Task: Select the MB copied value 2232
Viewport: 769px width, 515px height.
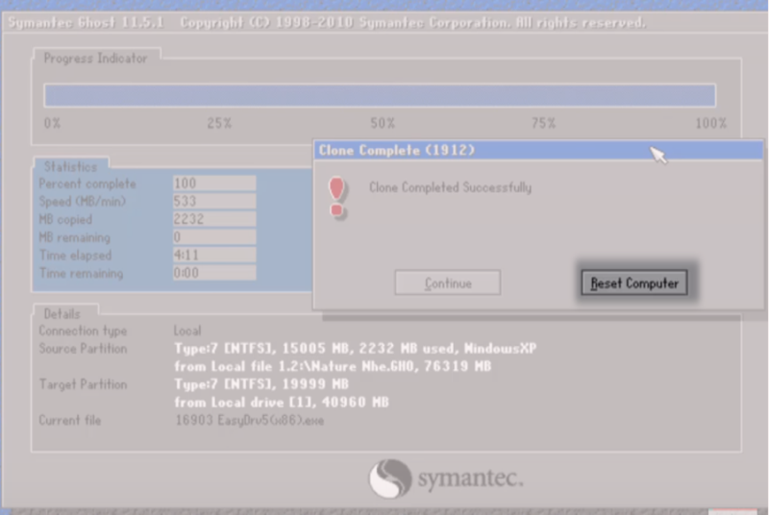Action: [214, 219]
